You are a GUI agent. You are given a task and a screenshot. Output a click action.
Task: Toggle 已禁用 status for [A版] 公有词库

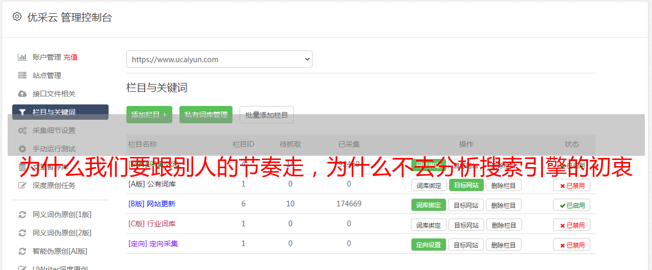[571, 185]
